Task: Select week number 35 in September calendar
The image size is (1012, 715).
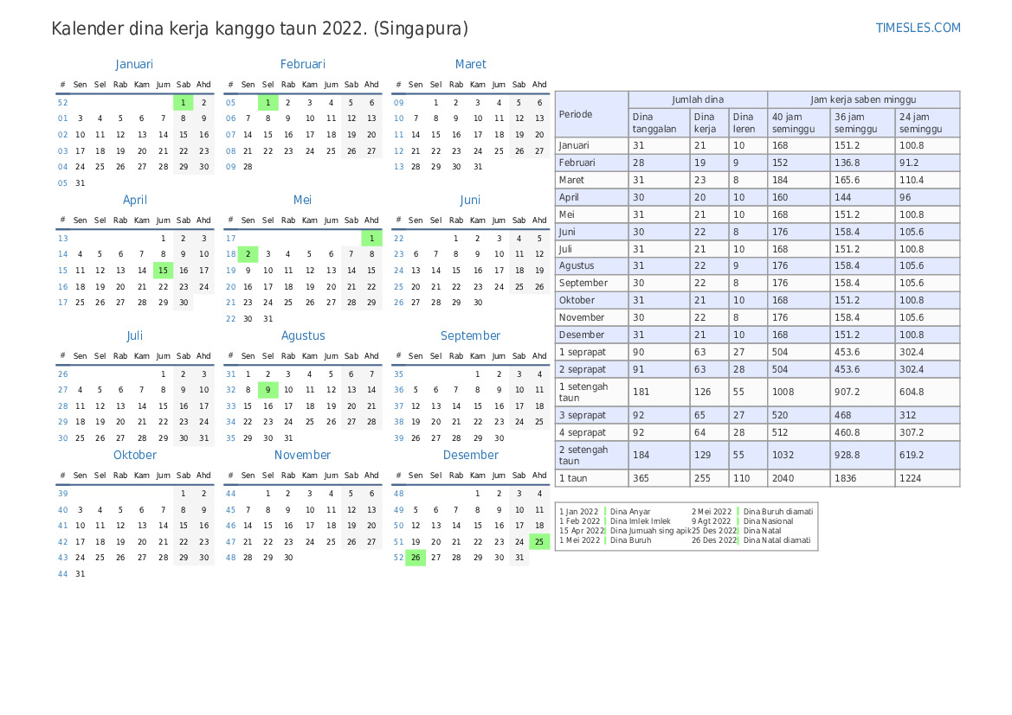Action: coord(398,374)
